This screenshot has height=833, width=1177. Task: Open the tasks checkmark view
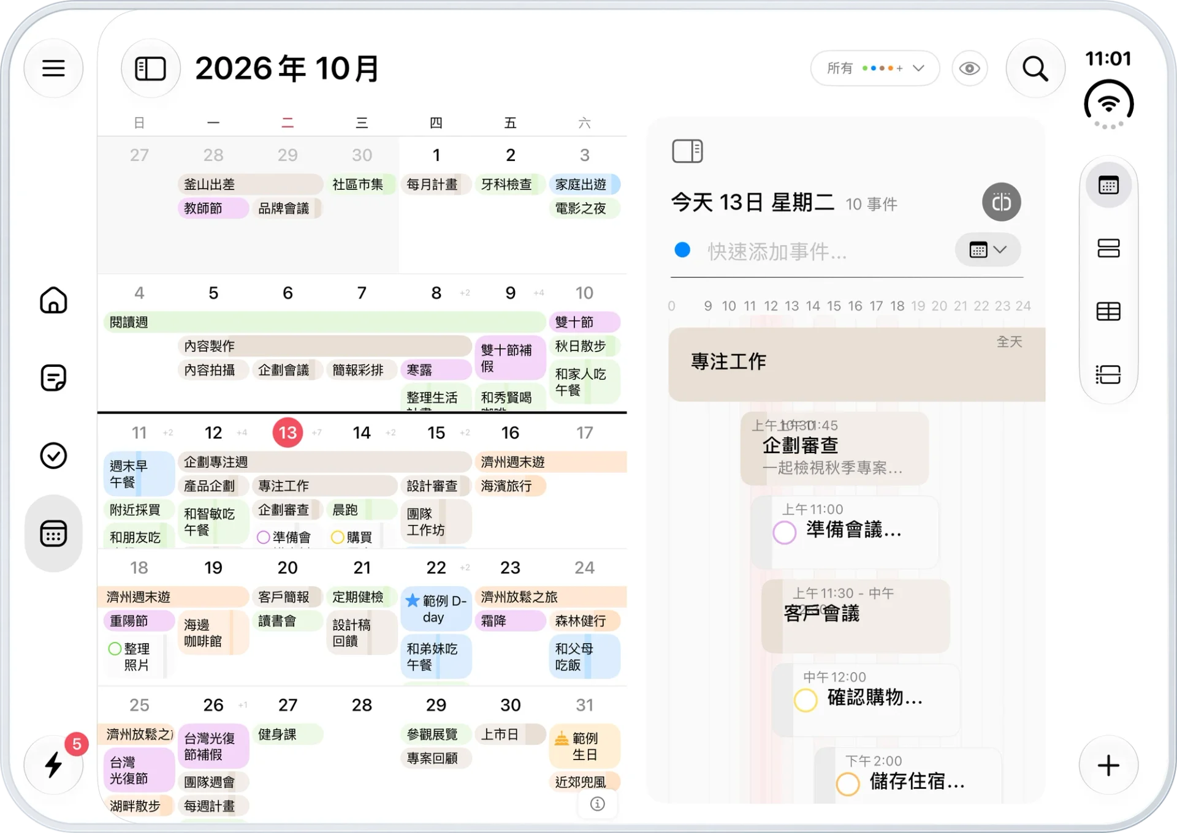(53, 456)
